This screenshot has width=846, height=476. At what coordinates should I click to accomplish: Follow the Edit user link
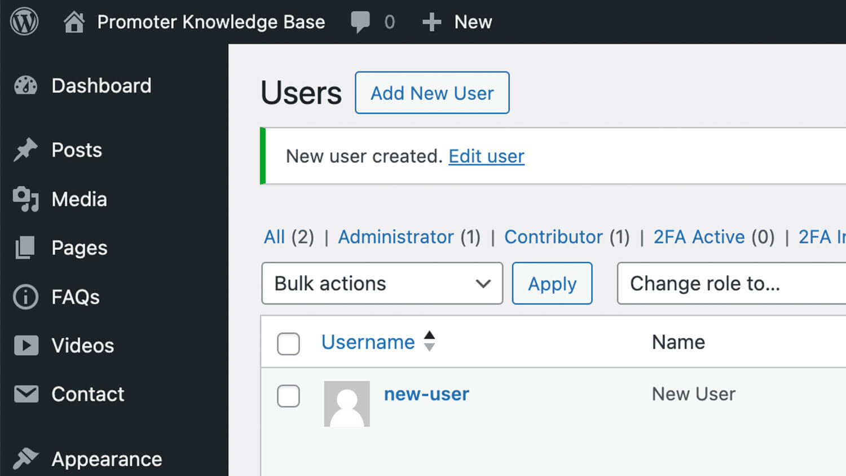486,156
